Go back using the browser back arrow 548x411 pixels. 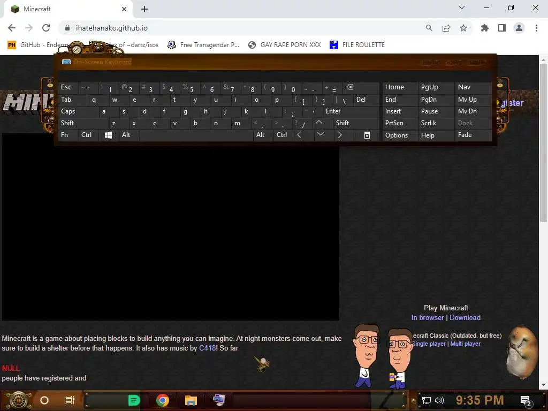[12, 28]
